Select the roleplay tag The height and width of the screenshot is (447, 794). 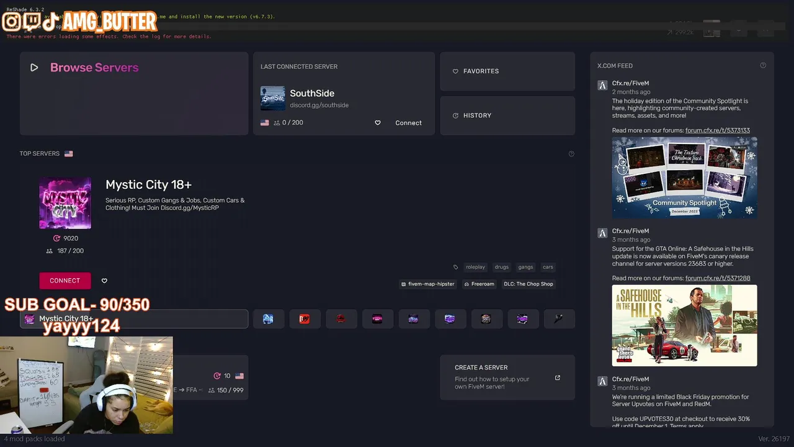point(476,267)
